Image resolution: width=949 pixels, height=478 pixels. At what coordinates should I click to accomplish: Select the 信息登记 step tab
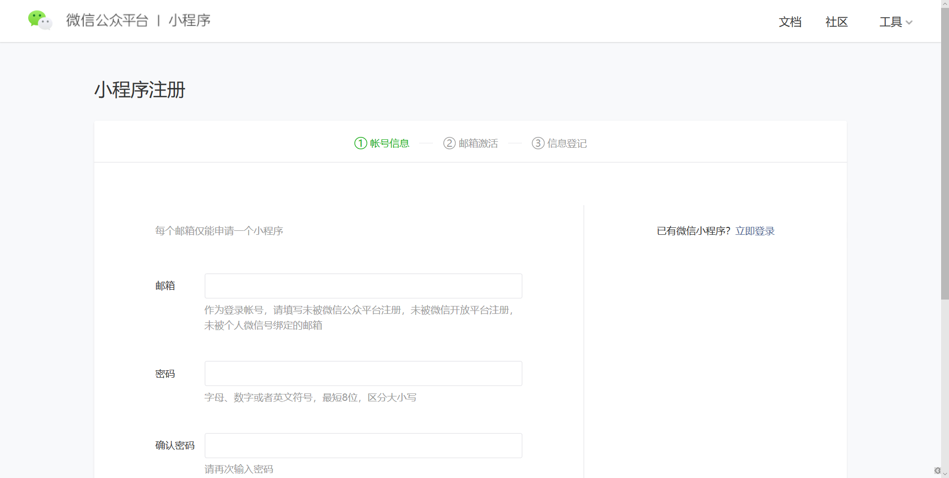(566, 143)
